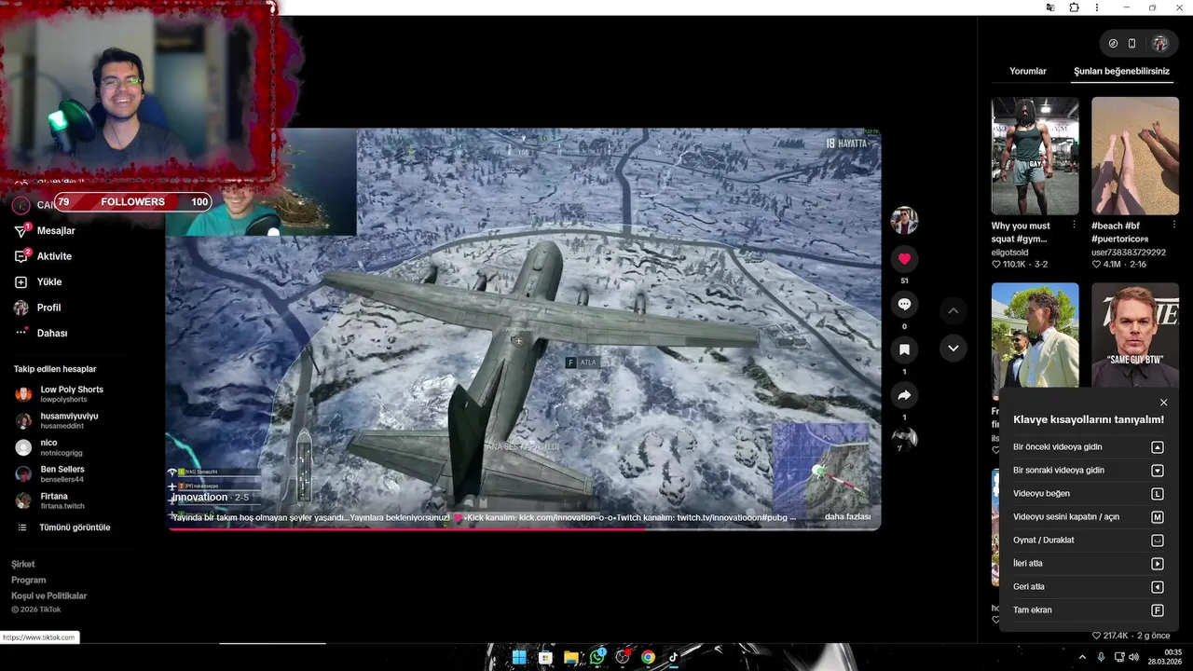Expand the Tümünü görüntüle list
This screenshot has width=1193, height=671.
tap(75, 527)
